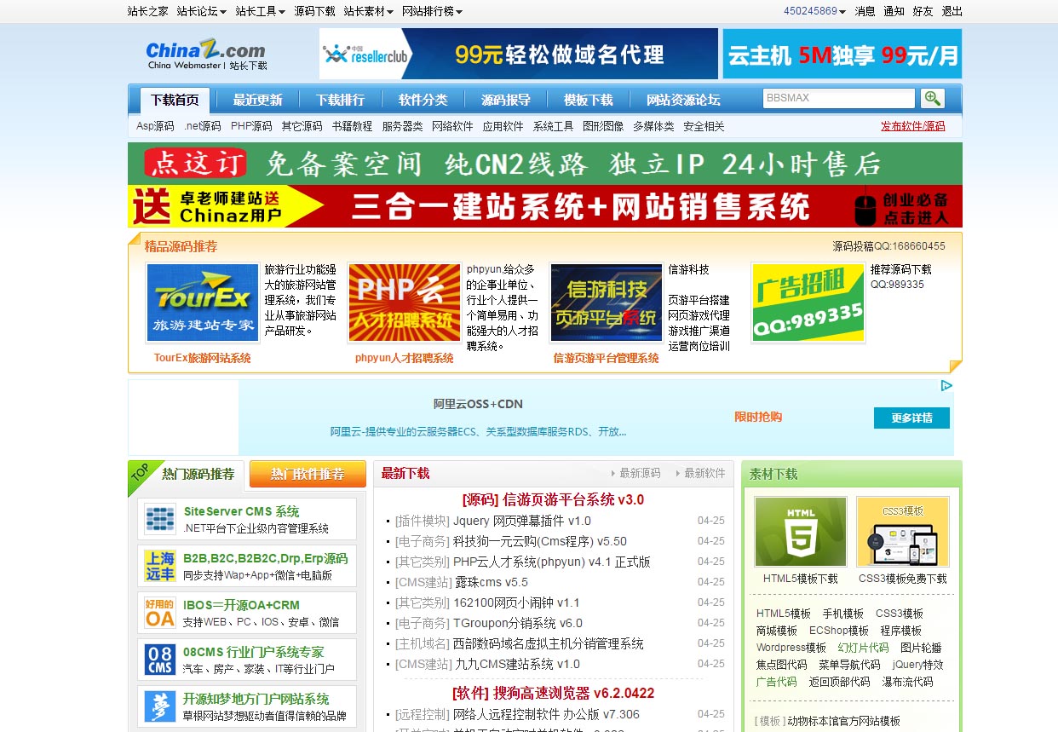
Task: Click the AdChoices icon on Aliyun ad
Action: 946,386
